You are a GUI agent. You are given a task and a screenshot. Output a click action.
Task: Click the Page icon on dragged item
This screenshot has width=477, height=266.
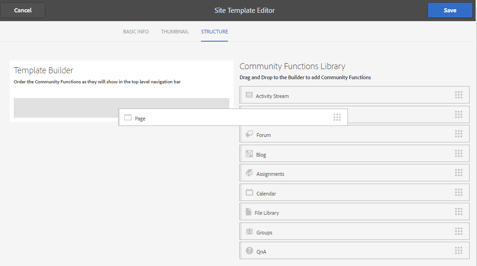coord(128,118)
